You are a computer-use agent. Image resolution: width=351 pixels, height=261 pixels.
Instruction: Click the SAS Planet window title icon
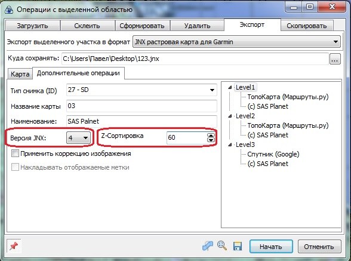9,10
